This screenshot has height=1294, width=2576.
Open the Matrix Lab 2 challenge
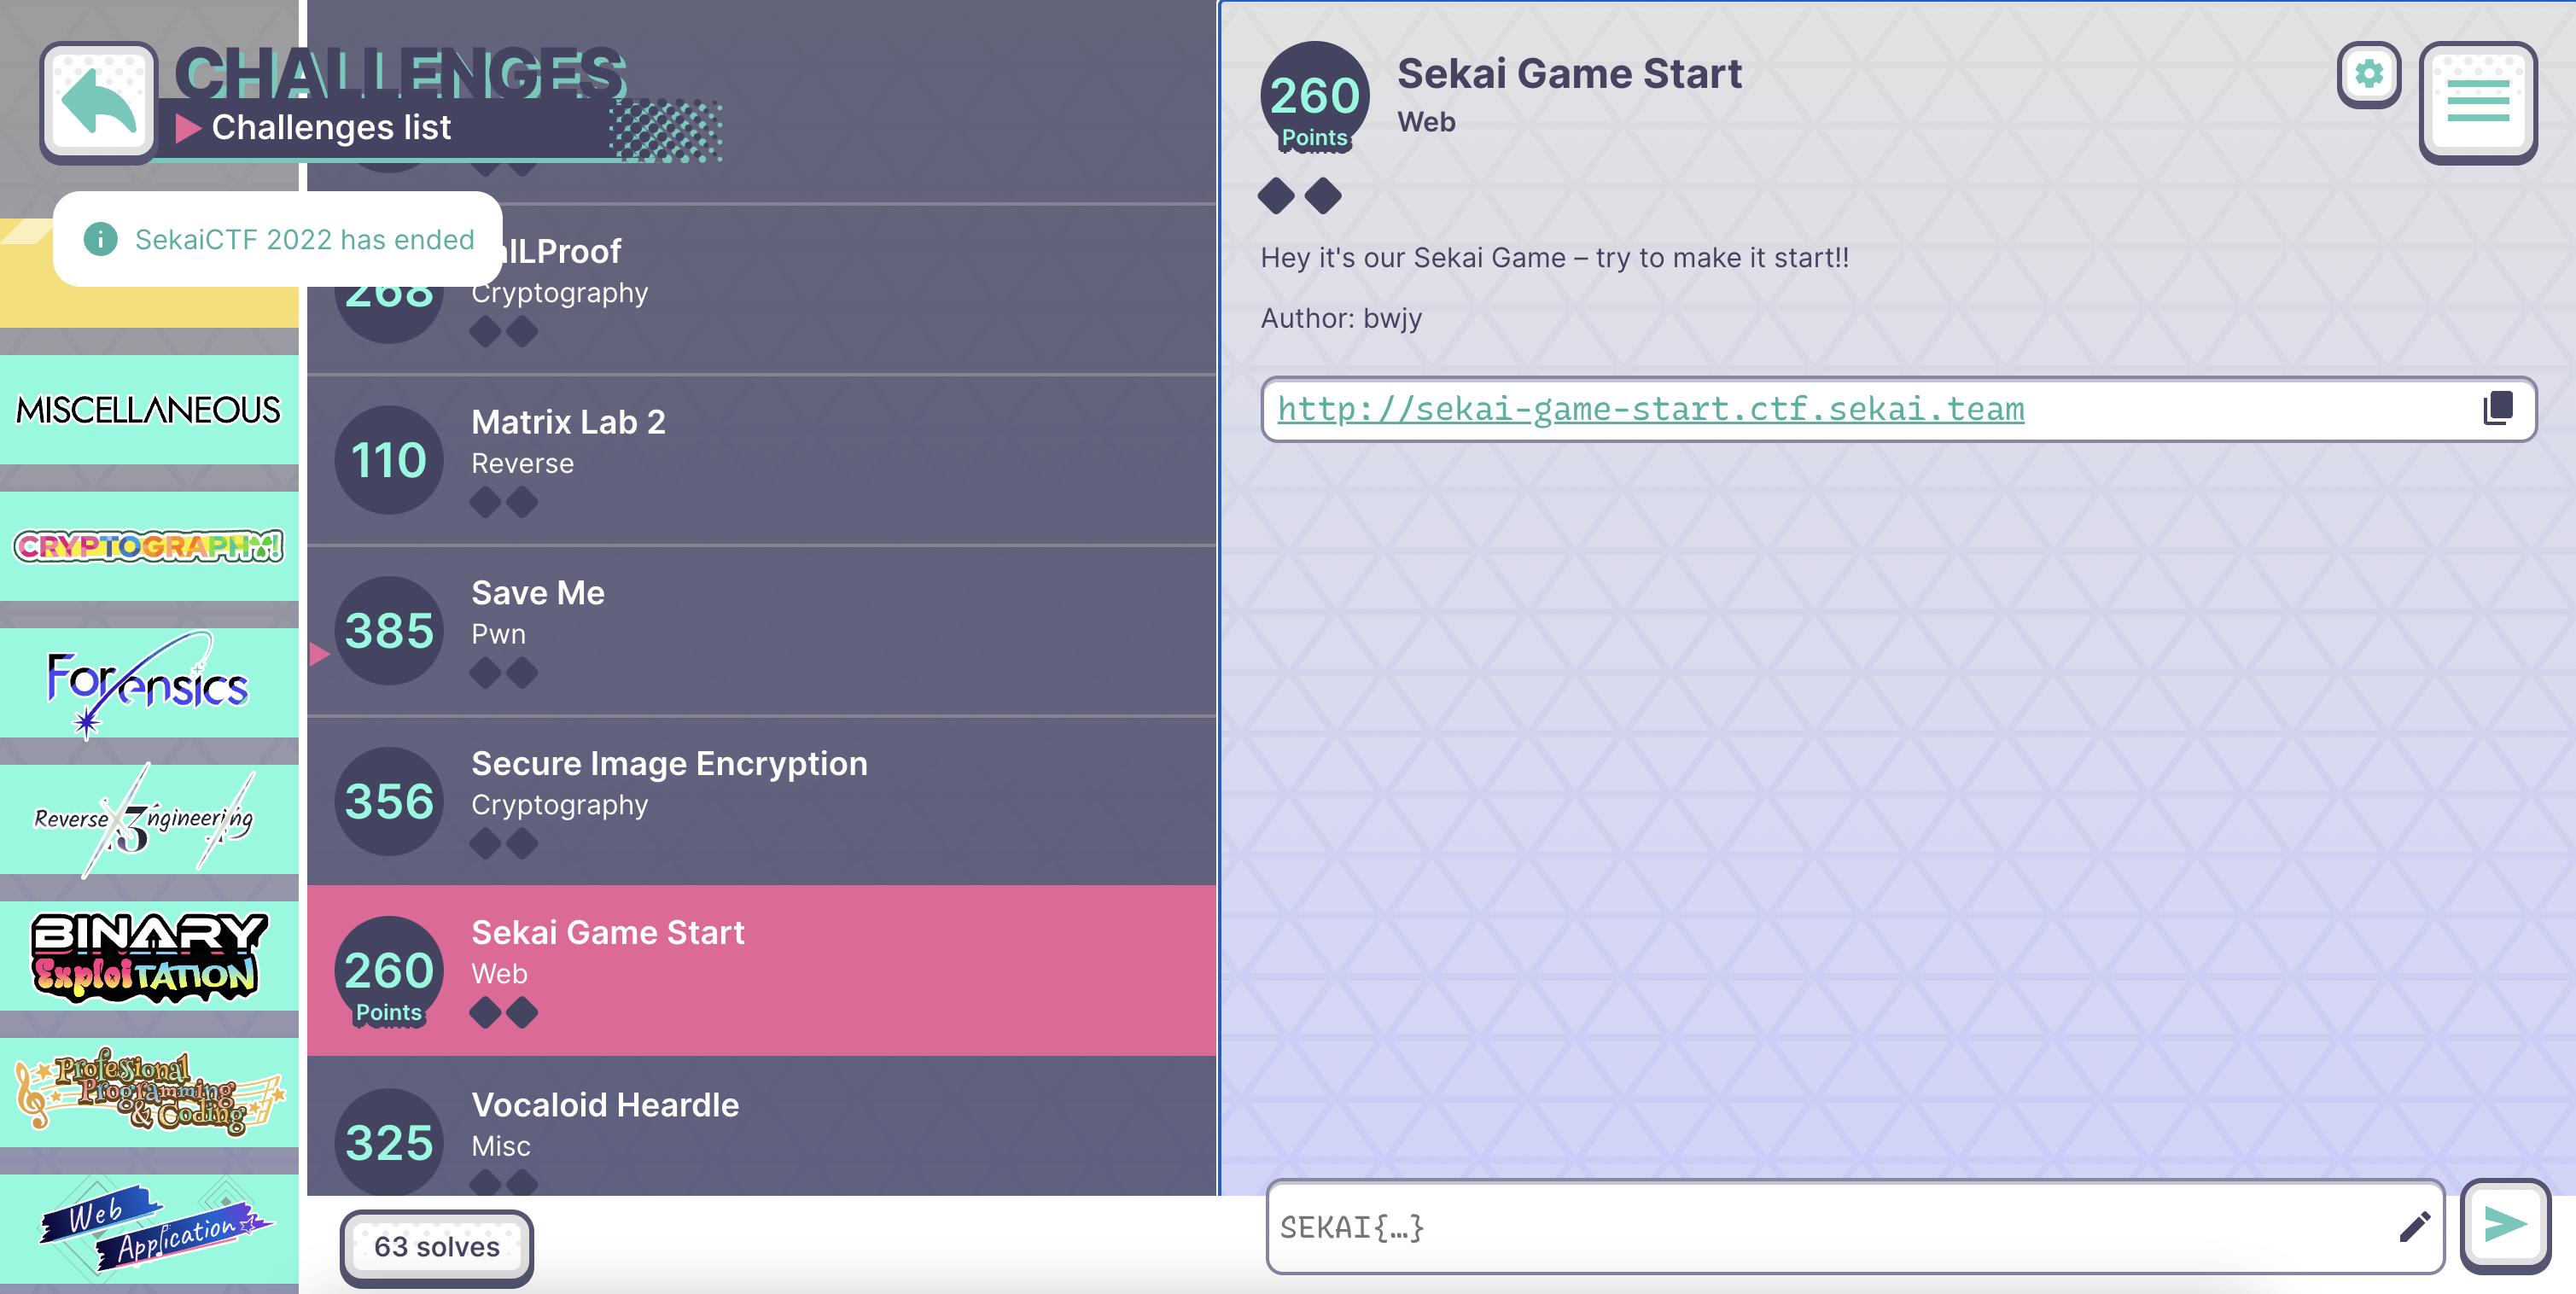pos(761,460)
